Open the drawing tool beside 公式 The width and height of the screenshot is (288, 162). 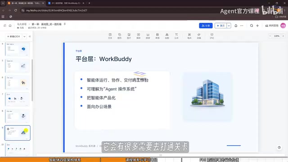(167, 36)
